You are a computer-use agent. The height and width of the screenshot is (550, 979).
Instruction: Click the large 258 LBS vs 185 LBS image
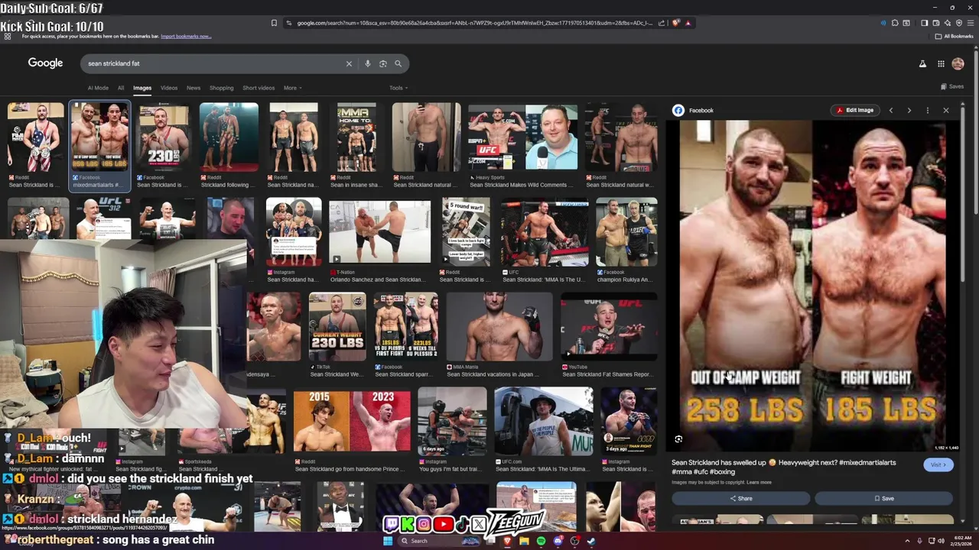812,286
